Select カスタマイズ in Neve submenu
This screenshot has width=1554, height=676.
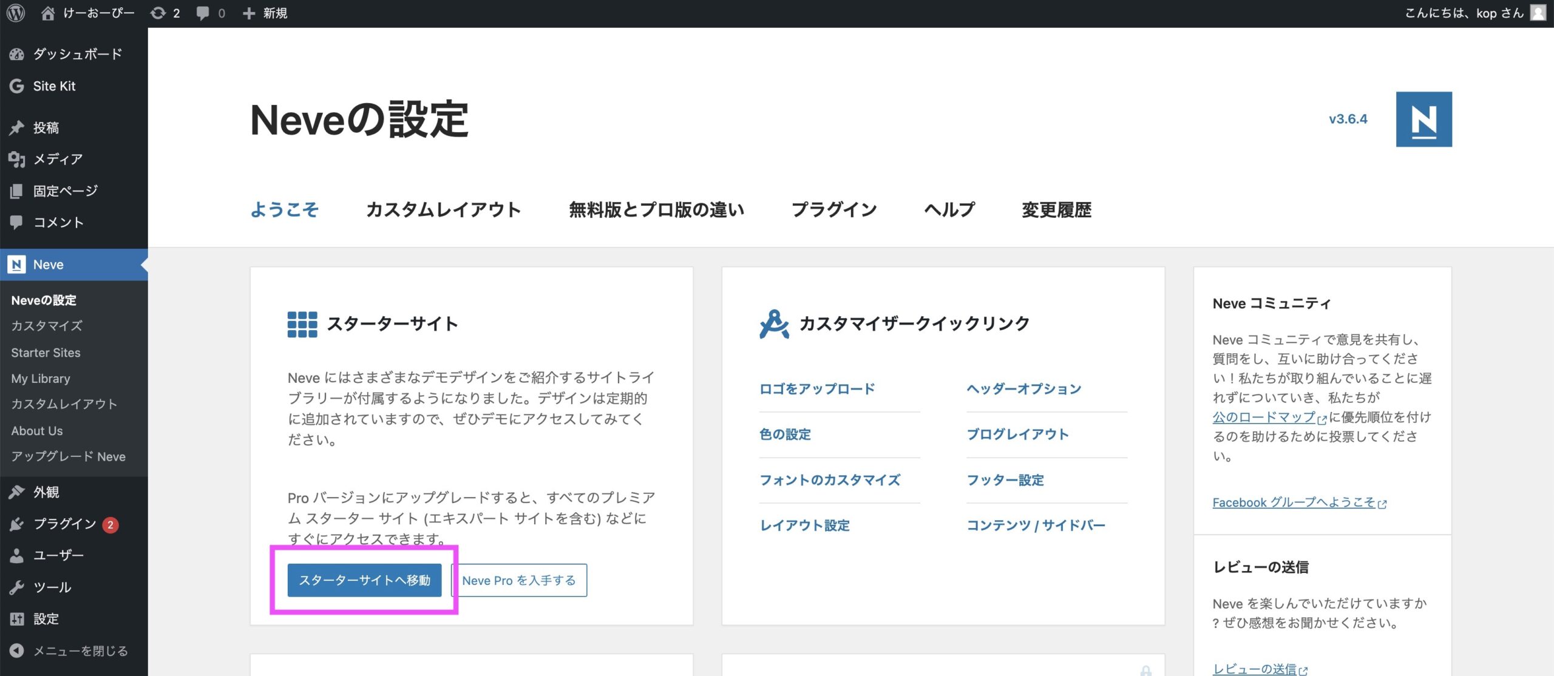coord(47,326)
